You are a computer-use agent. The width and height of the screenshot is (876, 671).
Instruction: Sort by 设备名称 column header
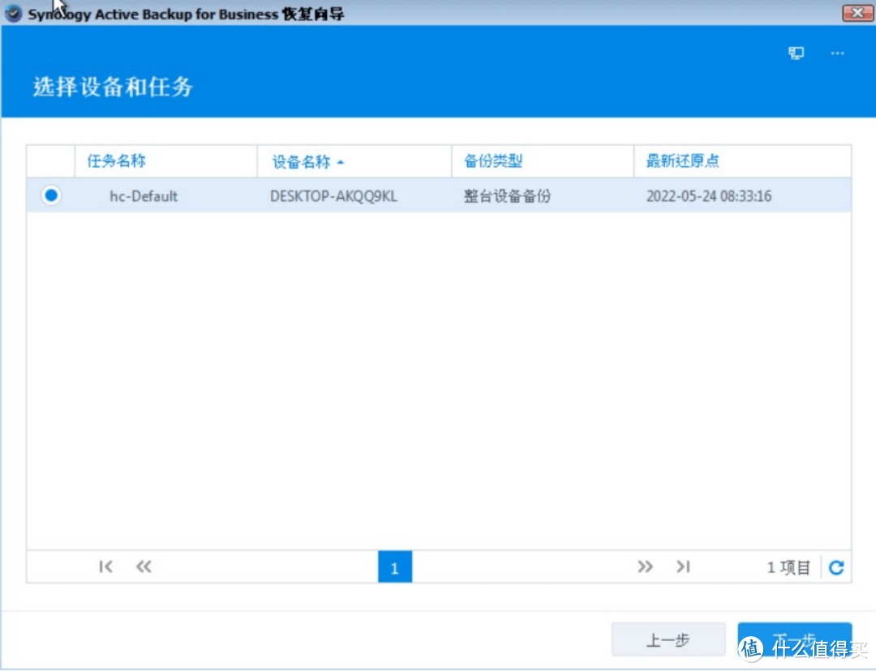click(302, 161)
